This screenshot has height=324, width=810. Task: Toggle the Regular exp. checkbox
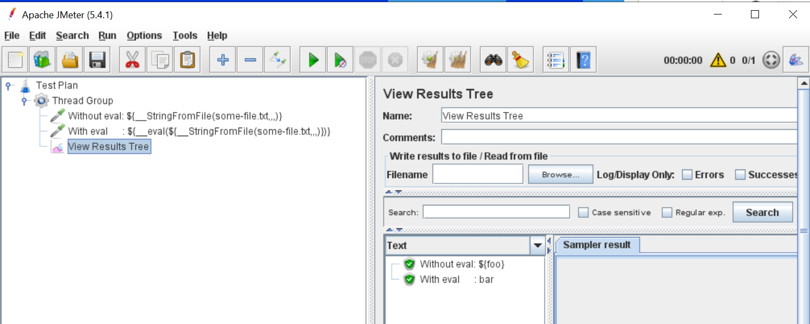point(667,212)
